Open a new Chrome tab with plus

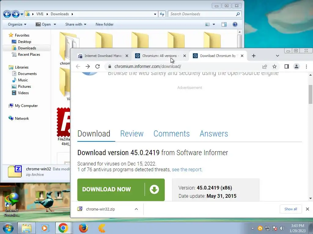pyautogui.click(x=253, y=56)
